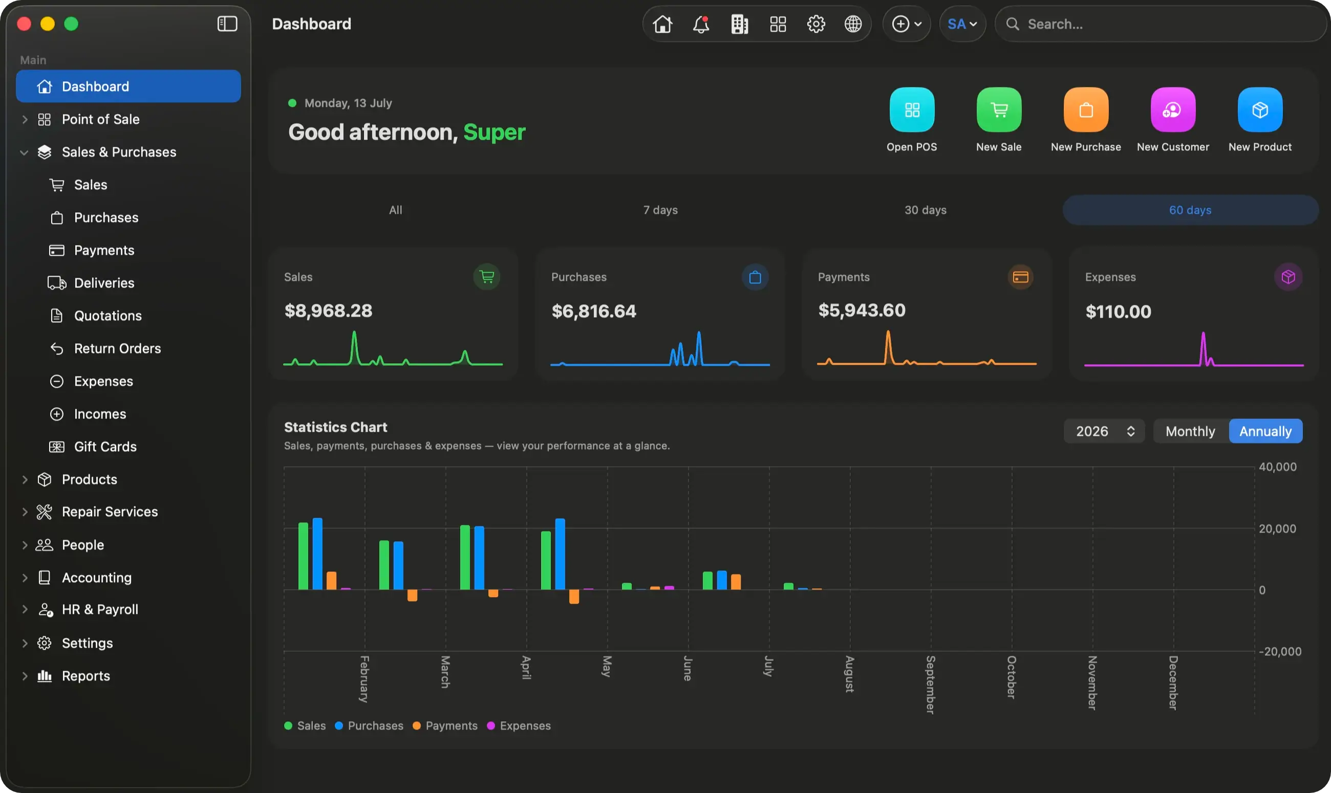
Task: Collapse Sales & Purchases section
Action: pyautogui.click(x=24, y=152)
